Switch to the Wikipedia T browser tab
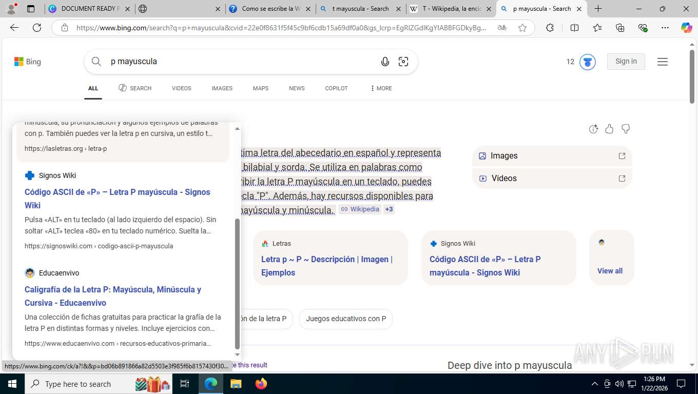This screenshot has width=698, height=394. (452, 9)
